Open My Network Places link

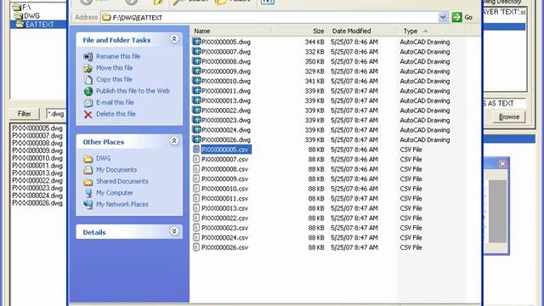coord(122,204)
